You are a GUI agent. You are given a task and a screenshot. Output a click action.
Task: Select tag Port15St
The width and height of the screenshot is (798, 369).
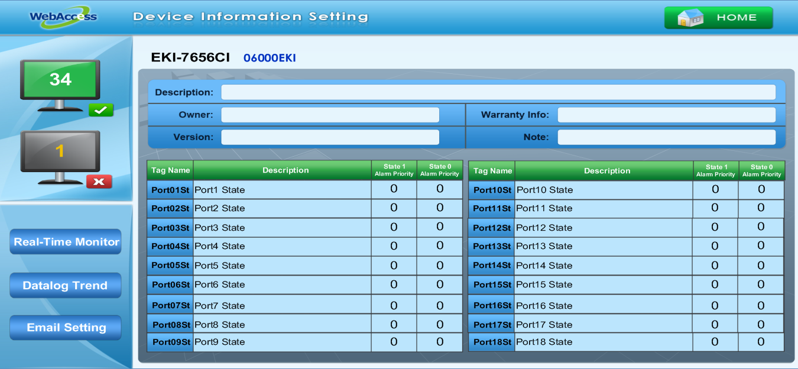[492, 284]
